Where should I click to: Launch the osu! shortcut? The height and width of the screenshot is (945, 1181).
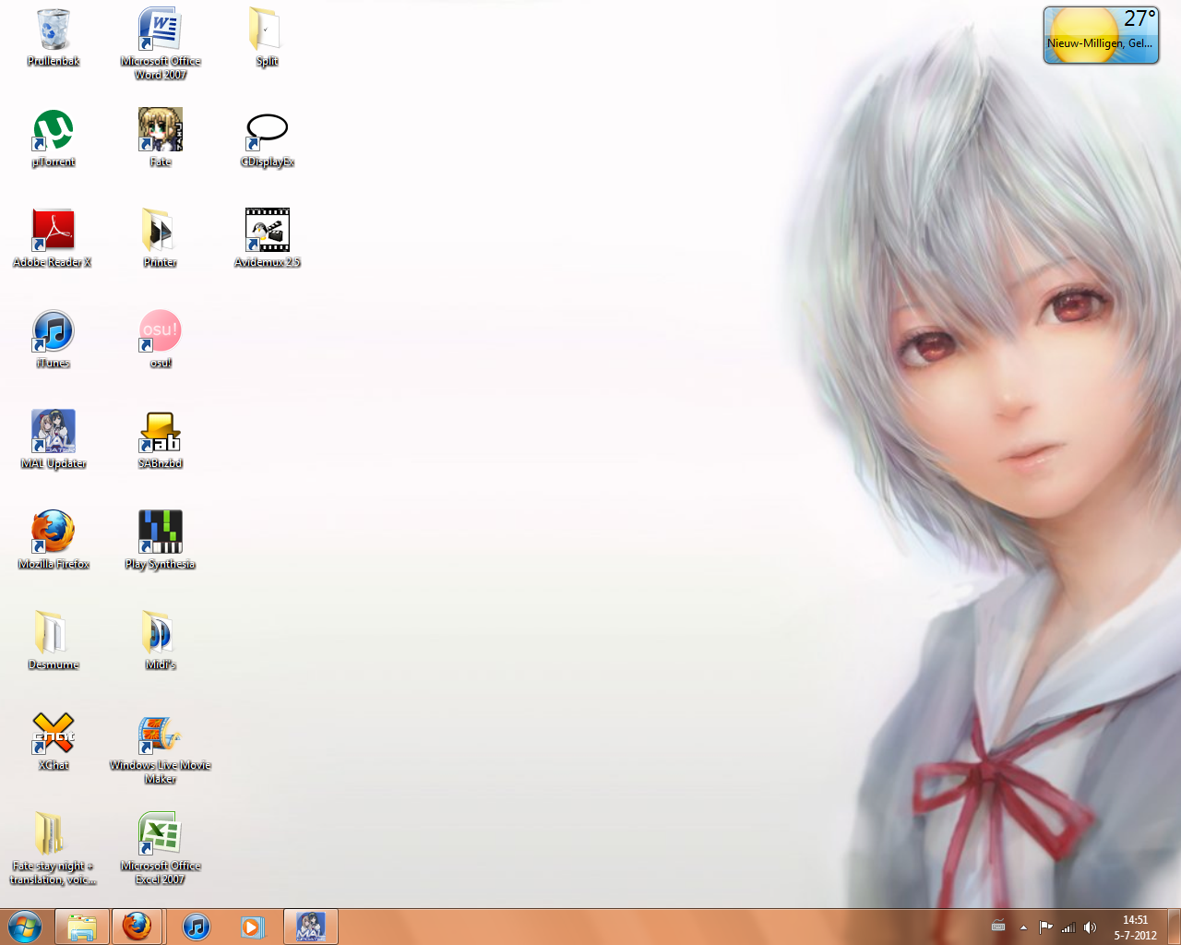coord(161,340)
